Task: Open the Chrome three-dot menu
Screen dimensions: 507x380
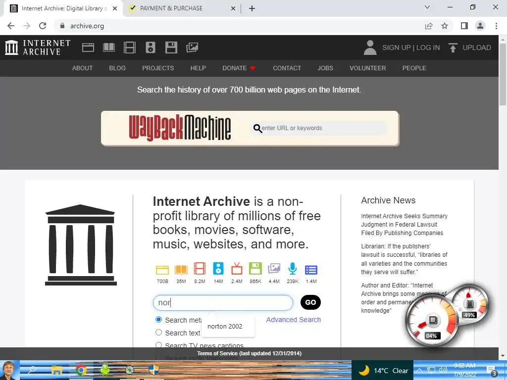Action: (496, 26)
